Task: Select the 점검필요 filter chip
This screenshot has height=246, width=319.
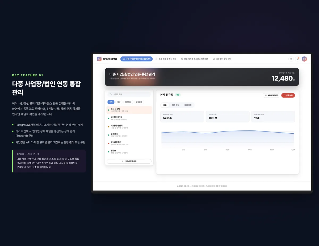Action: click(128, 102)
